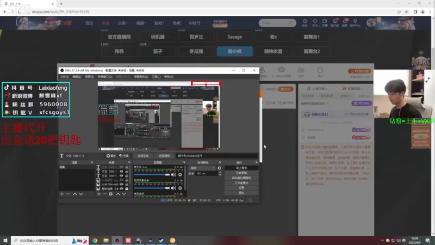Open settings gear of the second mixer channel

180,188
